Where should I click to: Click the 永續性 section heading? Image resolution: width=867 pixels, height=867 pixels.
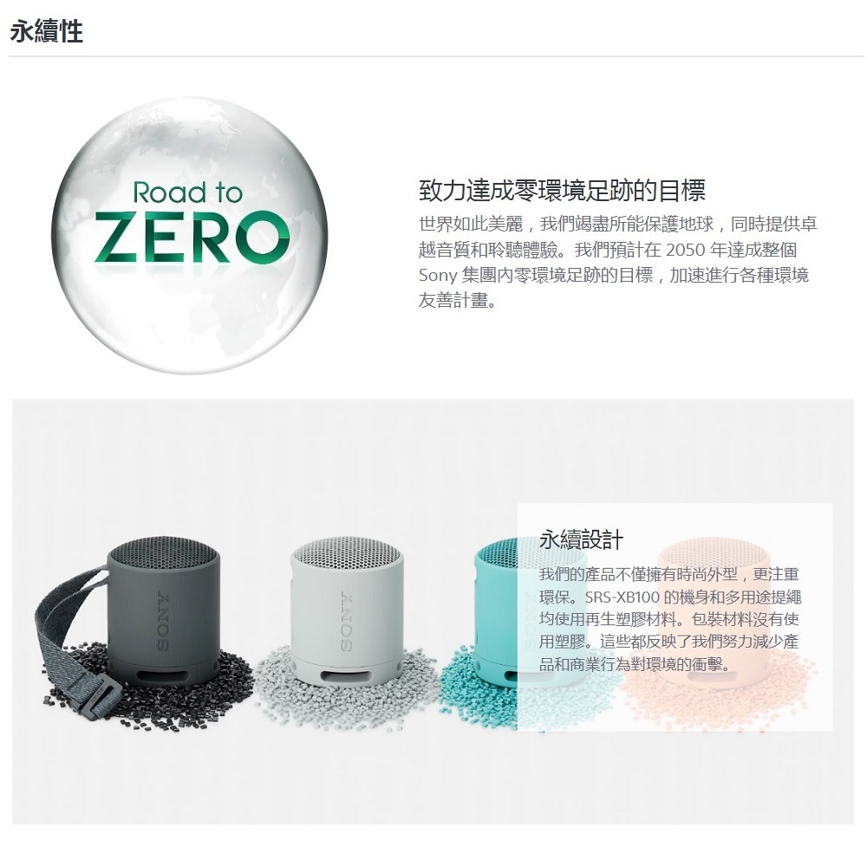point(47,31)
